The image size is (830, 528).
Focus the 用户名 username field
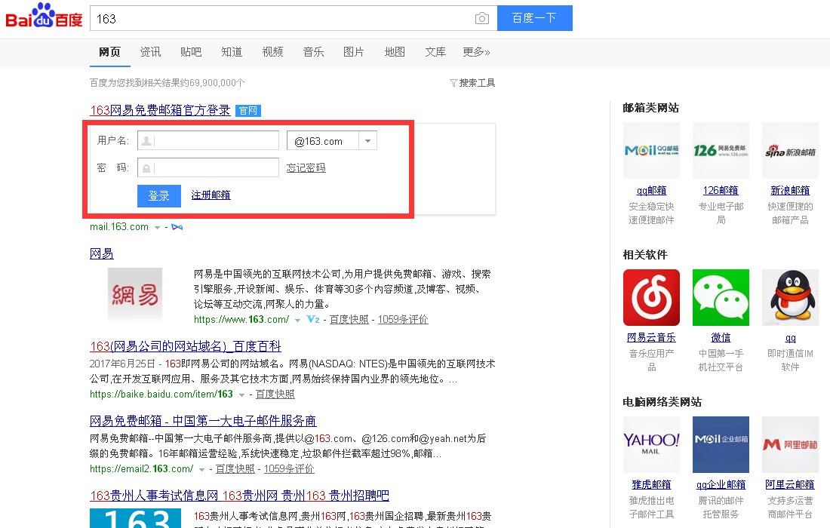(208, 141)
